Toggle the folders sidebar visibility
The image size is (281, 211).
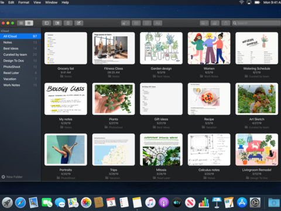point(47,23)
